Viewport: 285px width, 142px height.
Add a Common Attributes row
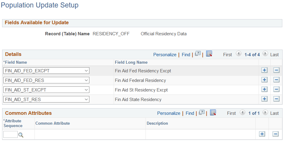coord(262,134)
